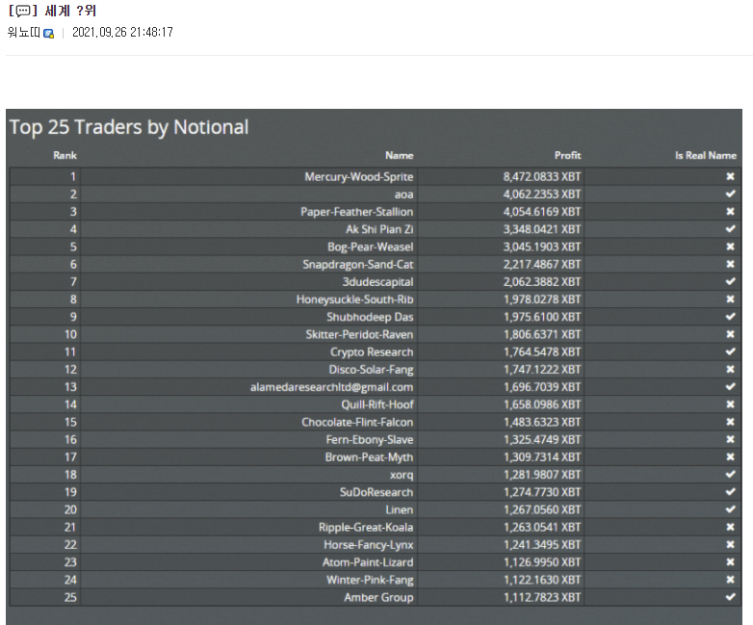
Task: Click the profit value 1,747.1222 XBT
Action: (x=542, y=370)
